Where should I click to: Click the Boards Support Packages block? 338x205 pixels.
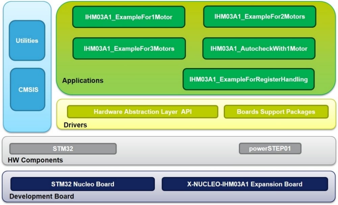click(276, 112)
